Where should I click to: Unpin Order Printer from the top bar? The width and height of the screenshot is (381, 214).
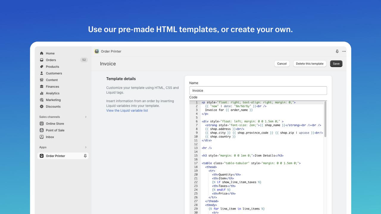click(337, 51)
